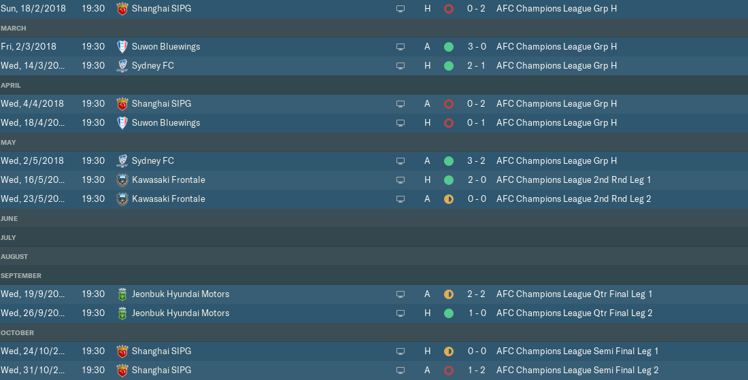Click the TV monitor icon for the 2/5/2018 Sydney FC match
Screen dimensions: 748x380
point(401,161)
